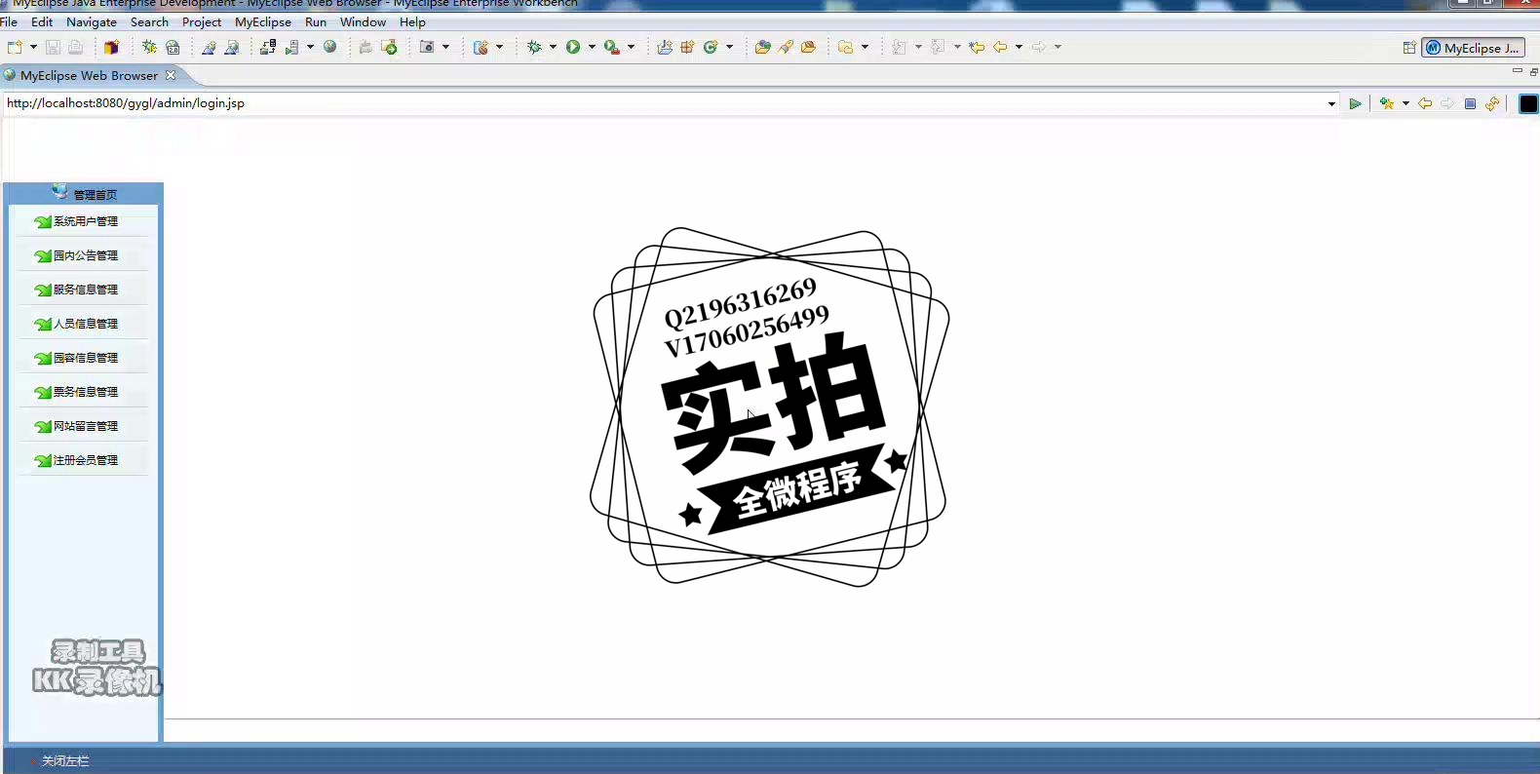Open the Edit menu
This screenshot has height=774, width=1540.
42,21
